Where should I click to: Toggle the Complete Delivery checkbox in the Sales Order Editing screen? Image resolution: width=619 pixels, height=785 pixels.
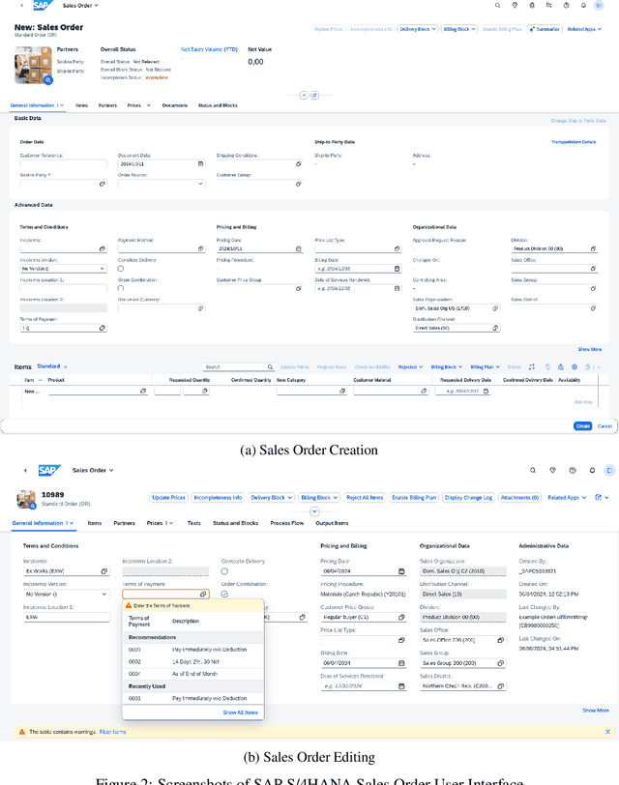point(224,571)
